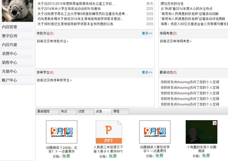Open 内容共建 sidebar menu item
Image resolution: width=228 pixels, height=161 pixels.
point(10,45)
